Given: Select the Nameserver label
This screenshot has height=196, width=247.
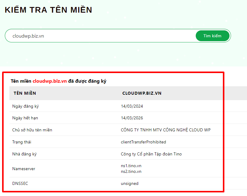Looking at the screenshot, I should pos(24,169).
